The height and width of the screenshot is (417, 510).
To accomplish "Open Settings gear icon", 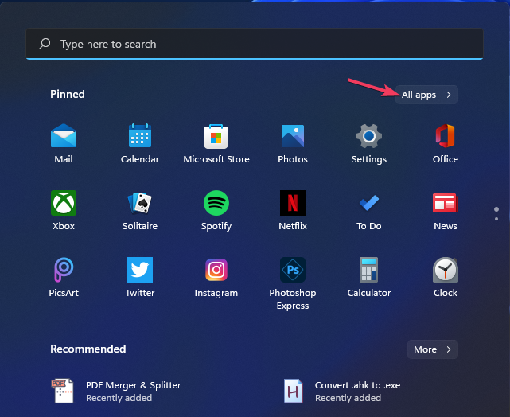I will click(369, 136).
